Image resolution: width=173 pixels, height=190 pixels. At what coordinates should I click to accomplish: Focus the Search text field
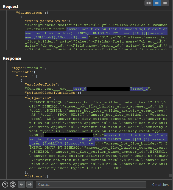[x=91, y=185]
